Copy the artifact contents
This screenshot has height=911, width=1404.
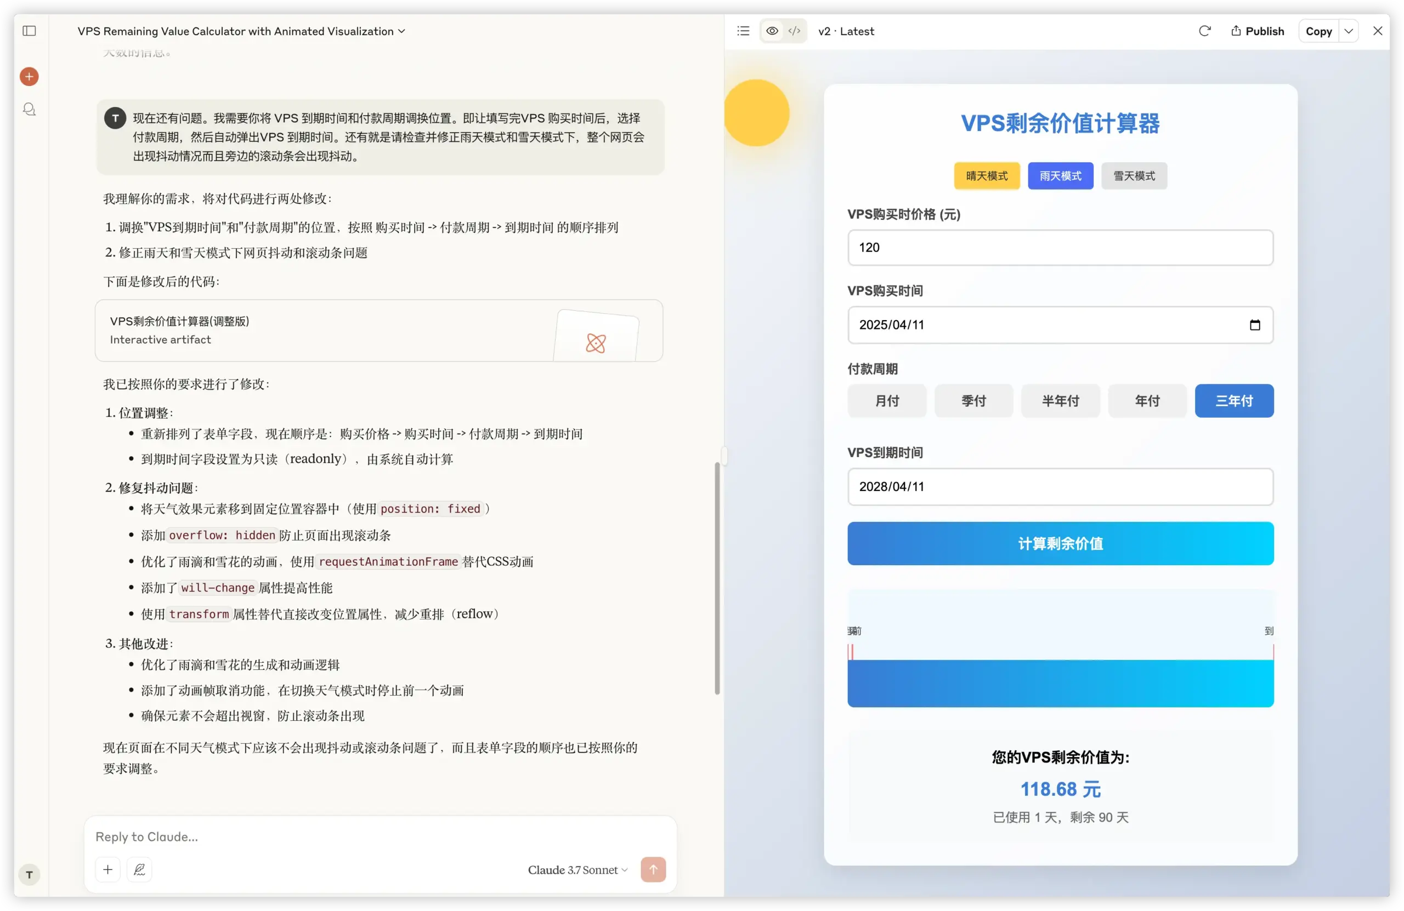point(1318,31)
